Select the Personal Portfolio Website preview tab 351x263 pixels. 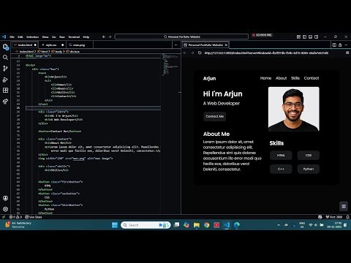coord(205,45)
